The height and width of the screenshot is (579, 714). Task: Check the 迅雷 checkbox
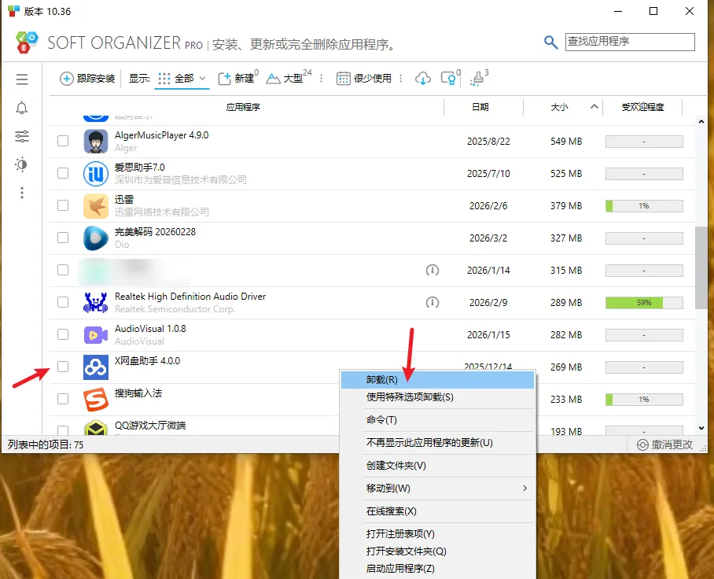click(x=63, y=205)
